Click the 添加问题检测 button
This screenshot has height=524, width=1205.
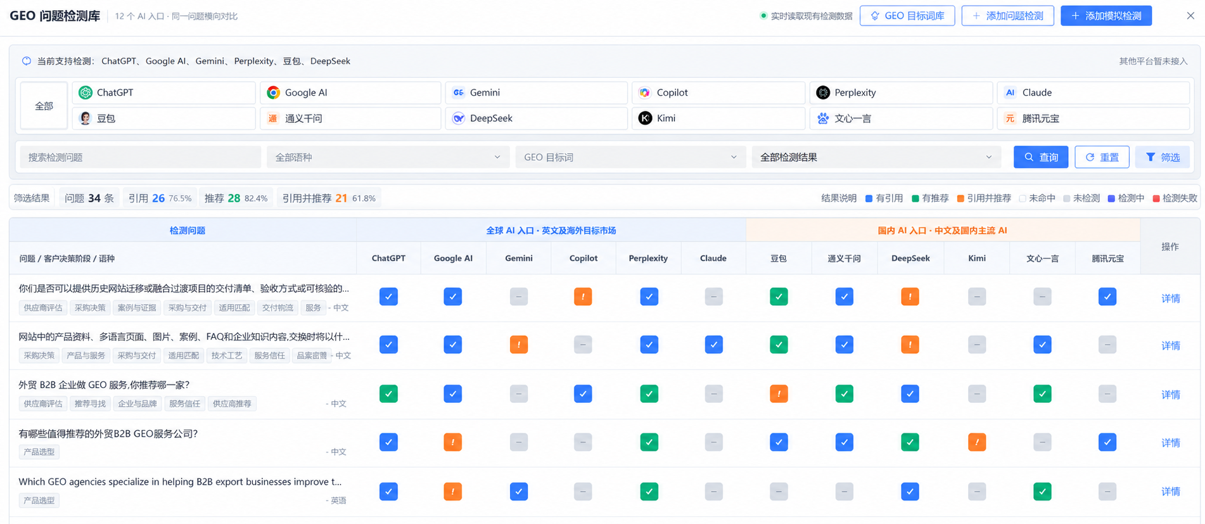1007,16
